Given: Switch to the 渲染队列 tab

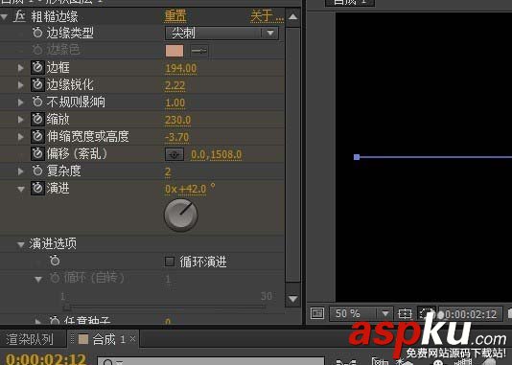Looking at the screenshot, I should pyautogui.click(x=30, y=339).
